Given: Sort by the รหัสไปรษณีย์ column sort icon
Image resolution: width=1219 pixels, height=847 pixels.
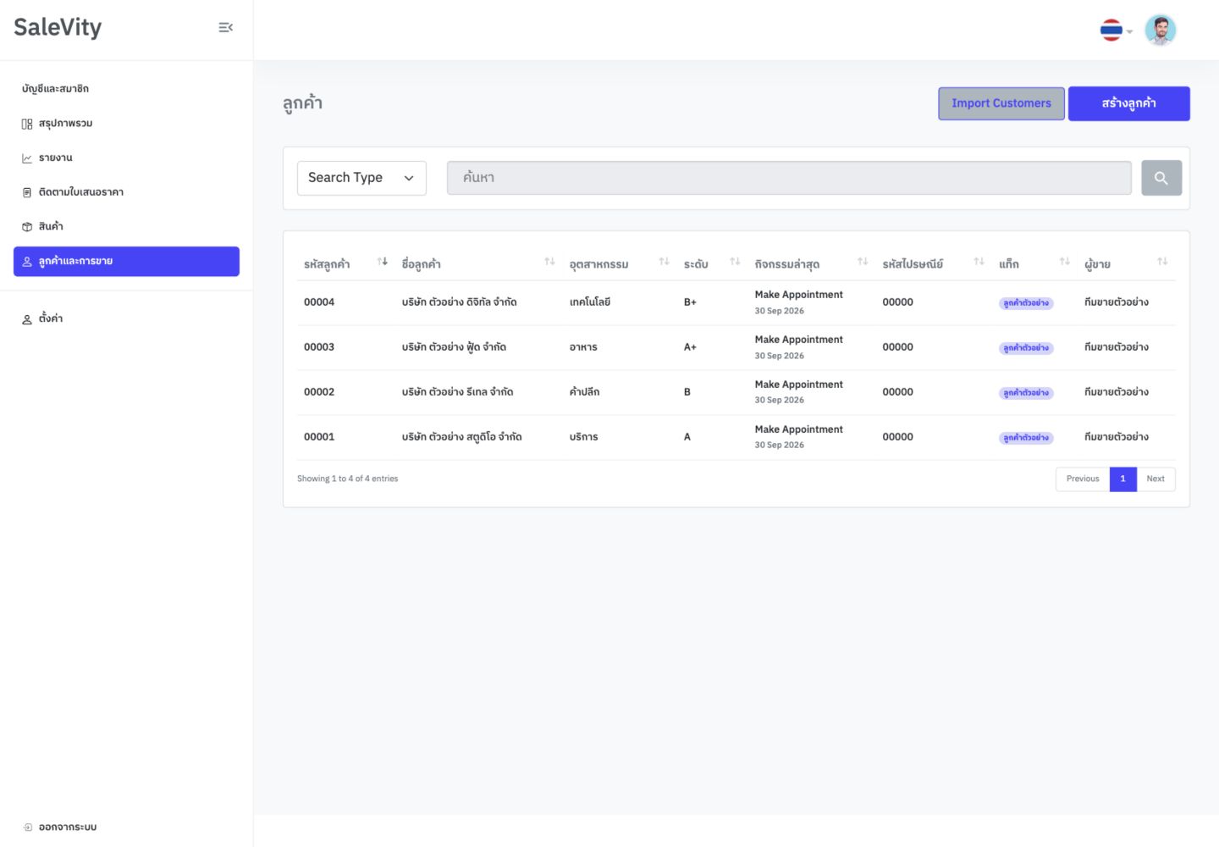Looking at the screenshot, I should pyautogui.click(x=979, y=262).
